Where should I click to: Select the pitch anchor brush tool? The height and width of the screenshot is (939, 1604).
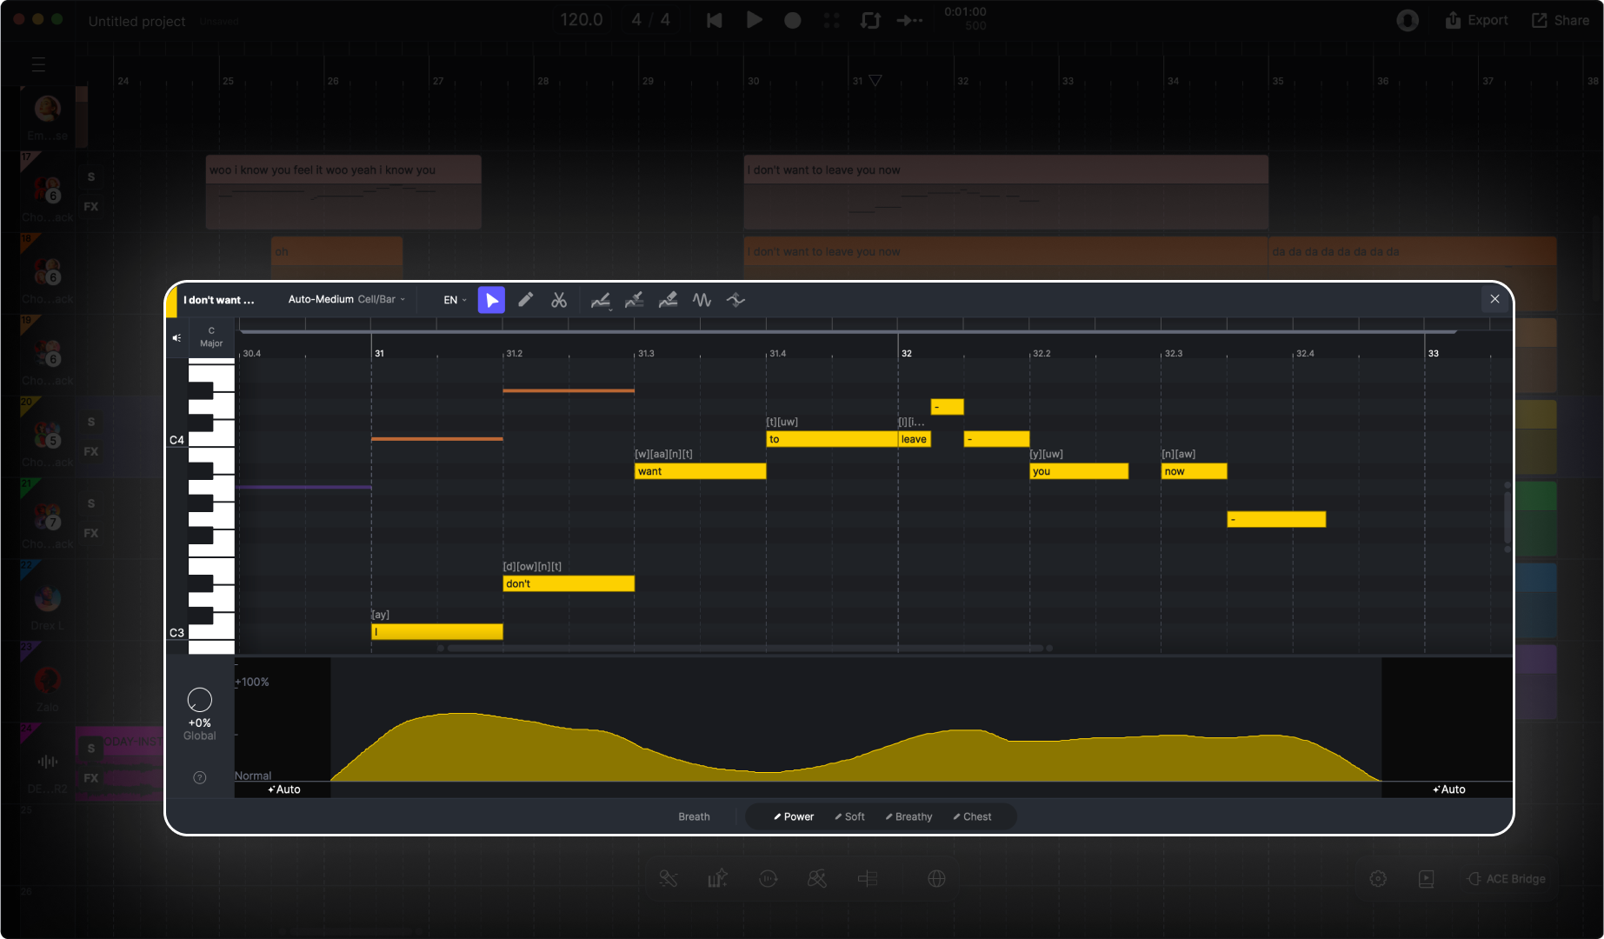pos(635,300)
